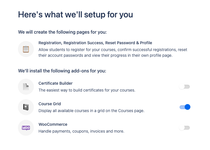210x150 pixels.
Task: Click the clipboard icon for registration pages
Action: [x=26, y=49]
